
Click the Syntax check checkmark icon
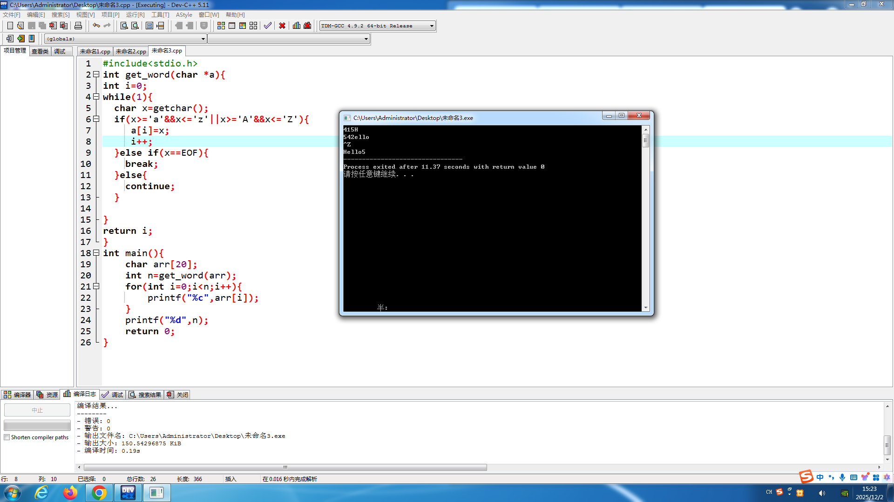click(x=267, y=26)
